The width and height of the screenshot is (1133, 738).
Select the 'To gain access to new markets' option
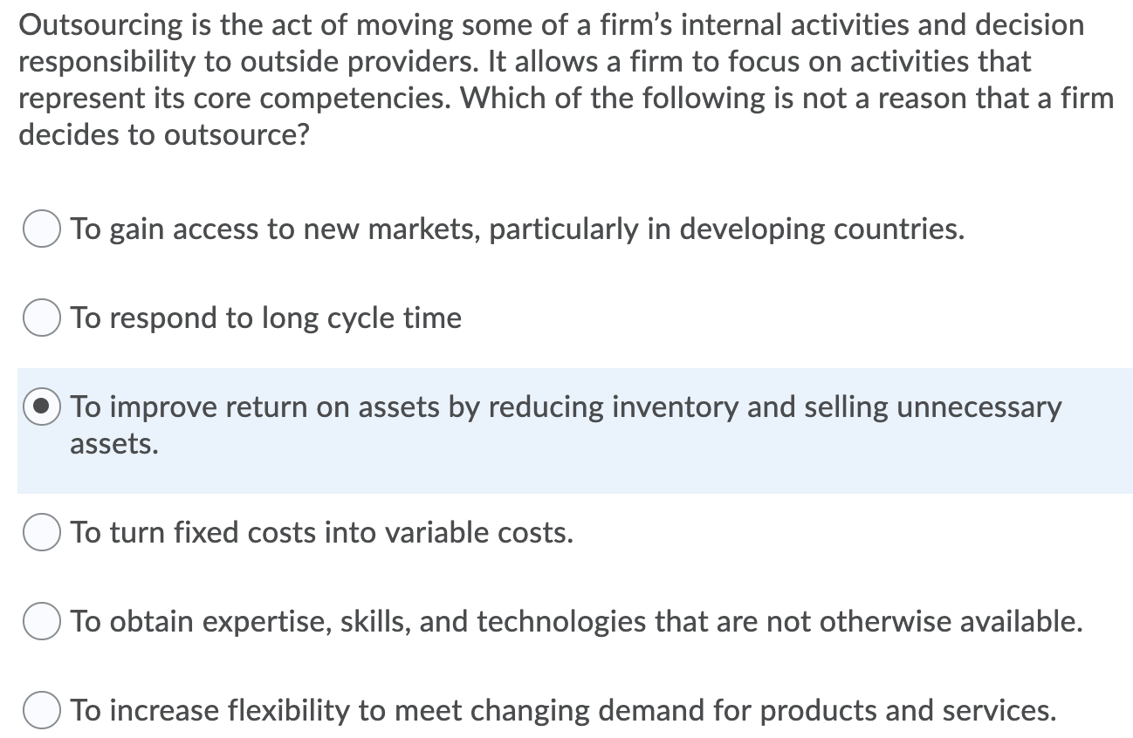click(41, 229)
